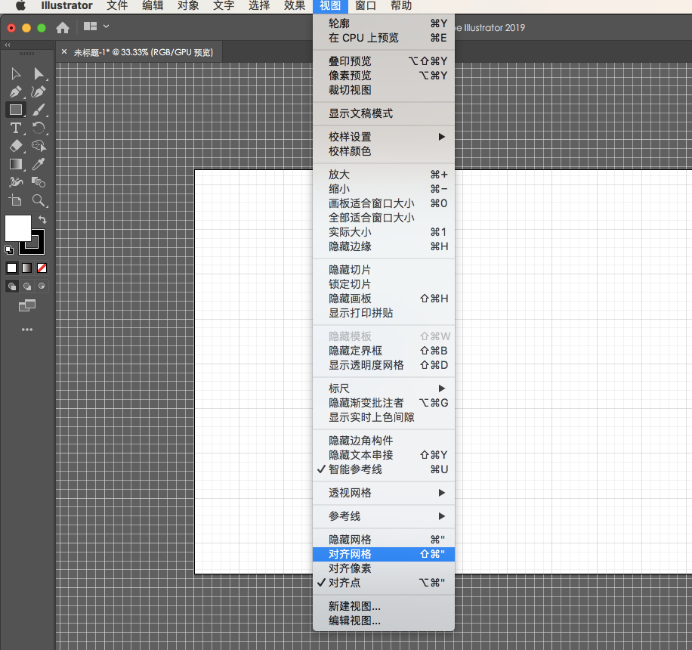Select the Curvature tool
692x650 pixels.
point(39,92)
